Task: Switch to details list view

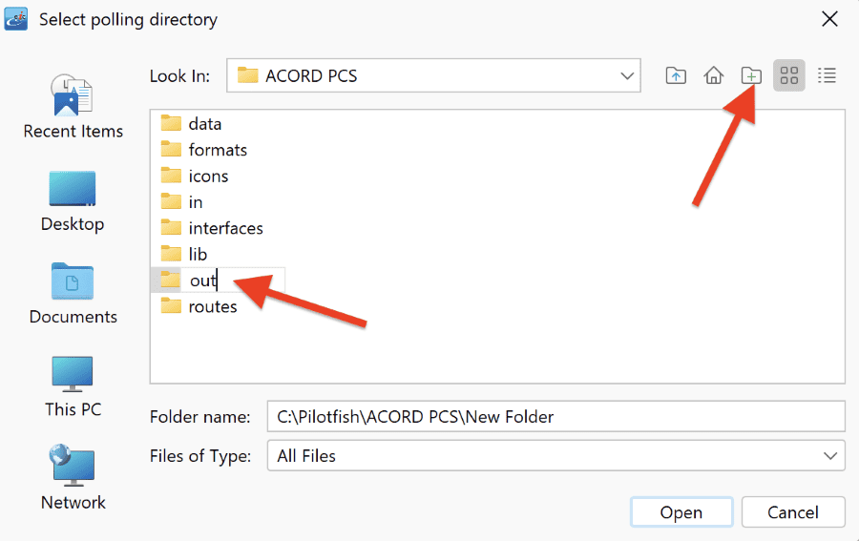Action: pyautogui.click(x=827, y=75)
